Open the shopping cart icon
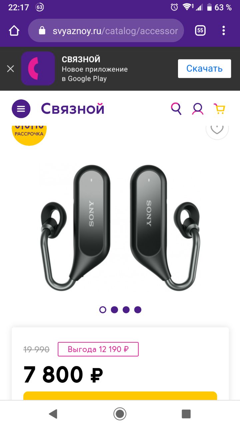The image size is (240, 428). 219,109
